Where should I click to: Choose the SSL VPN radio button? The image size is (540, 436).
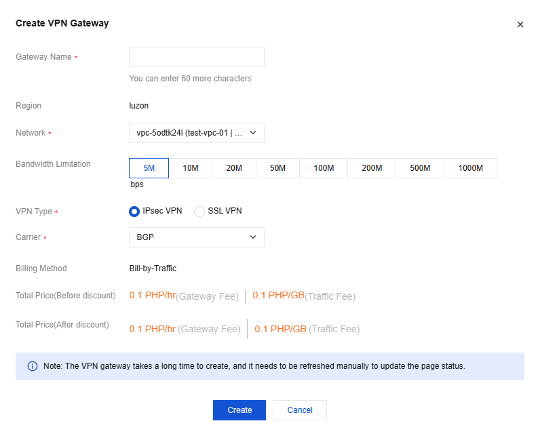point(199,212)
